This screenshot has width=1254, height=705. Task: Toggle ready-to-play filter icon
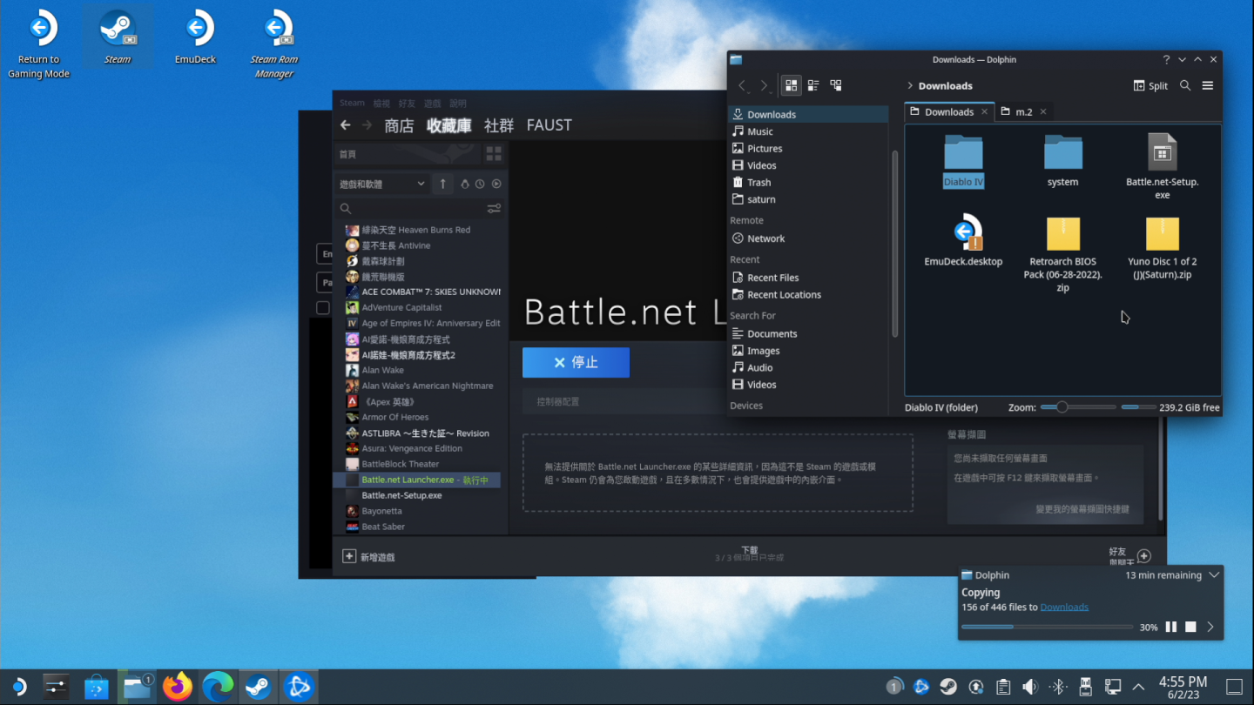(496, 184)
